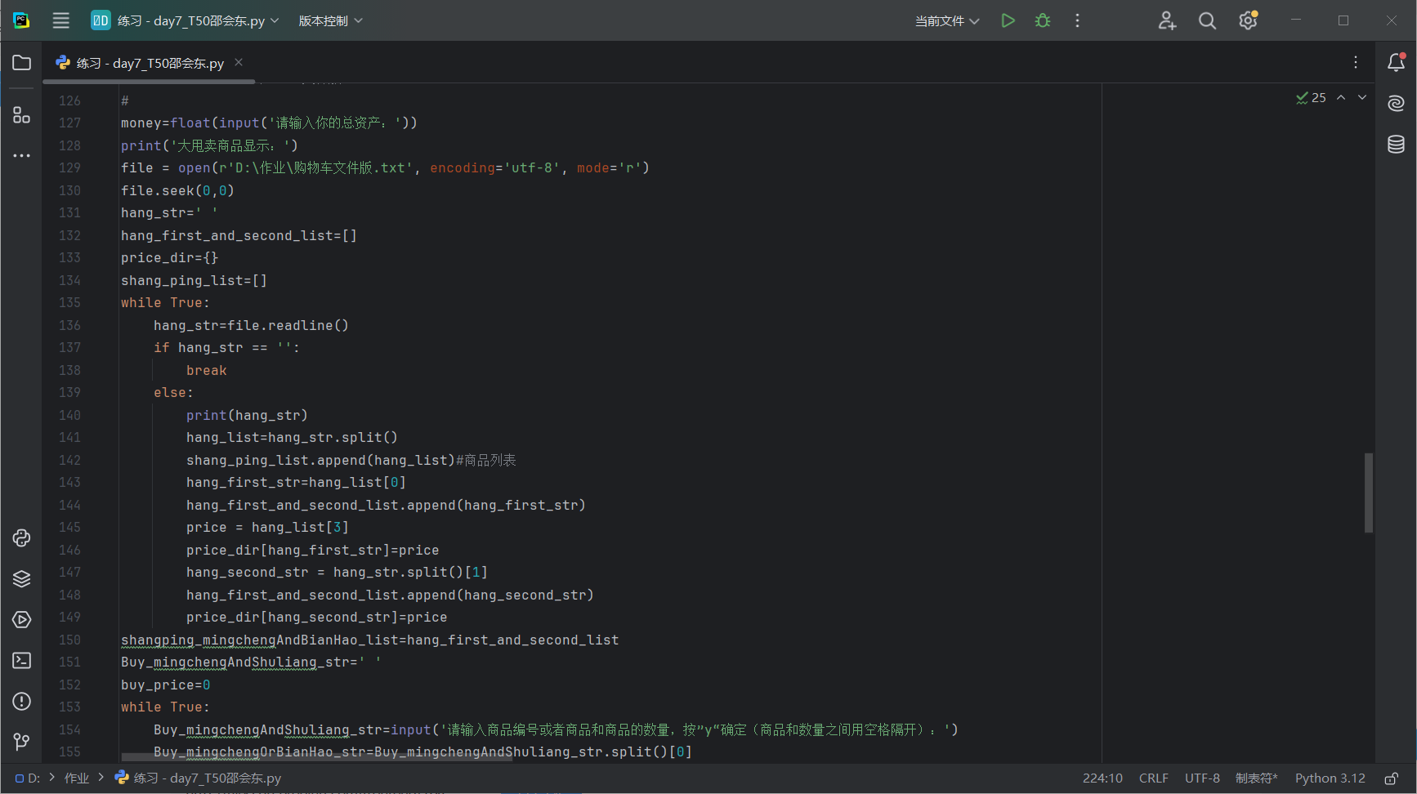Open the main hamburger menu
This screenshot has height=794, width=1417.
tap(61, 20)
